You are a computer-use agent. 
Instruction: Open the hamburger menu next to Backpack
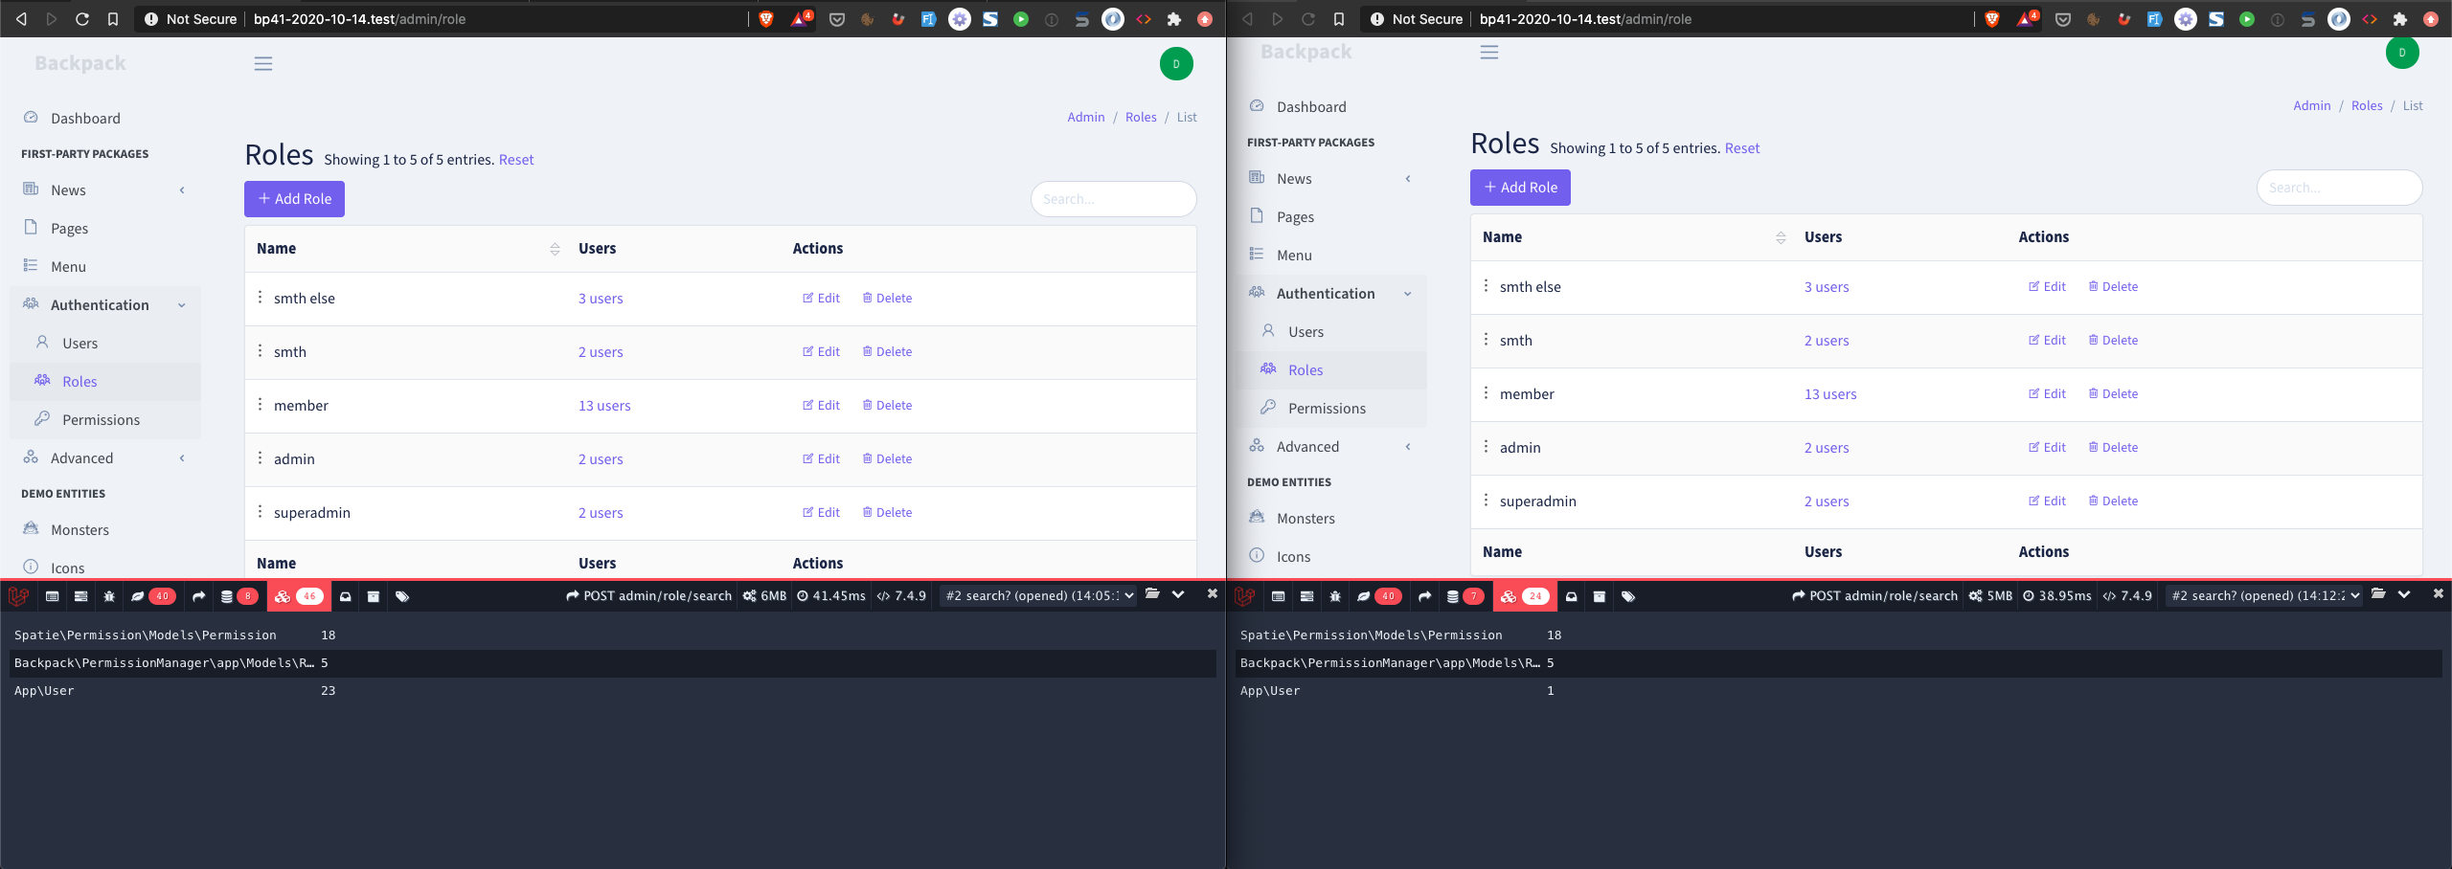coord(262,63)
